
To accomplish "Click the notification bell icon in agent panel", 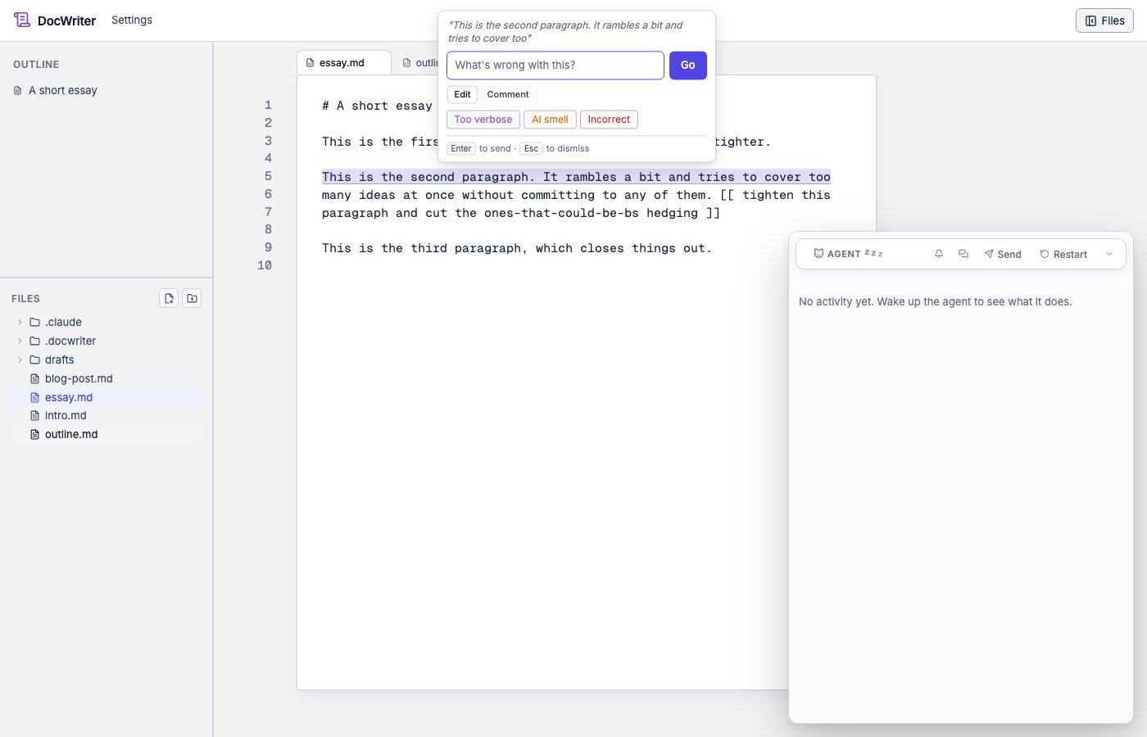I will click(939, 254).
